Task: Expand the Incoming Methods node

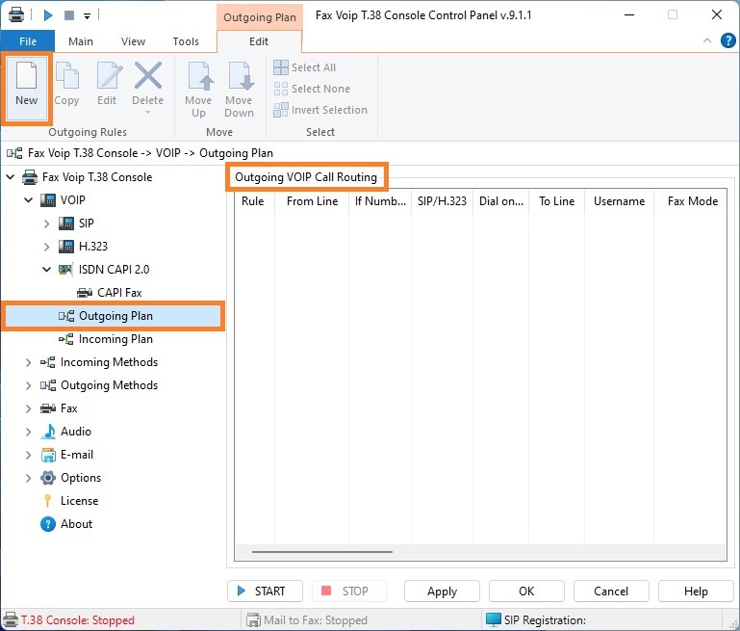Action: (x=29, y=362)
